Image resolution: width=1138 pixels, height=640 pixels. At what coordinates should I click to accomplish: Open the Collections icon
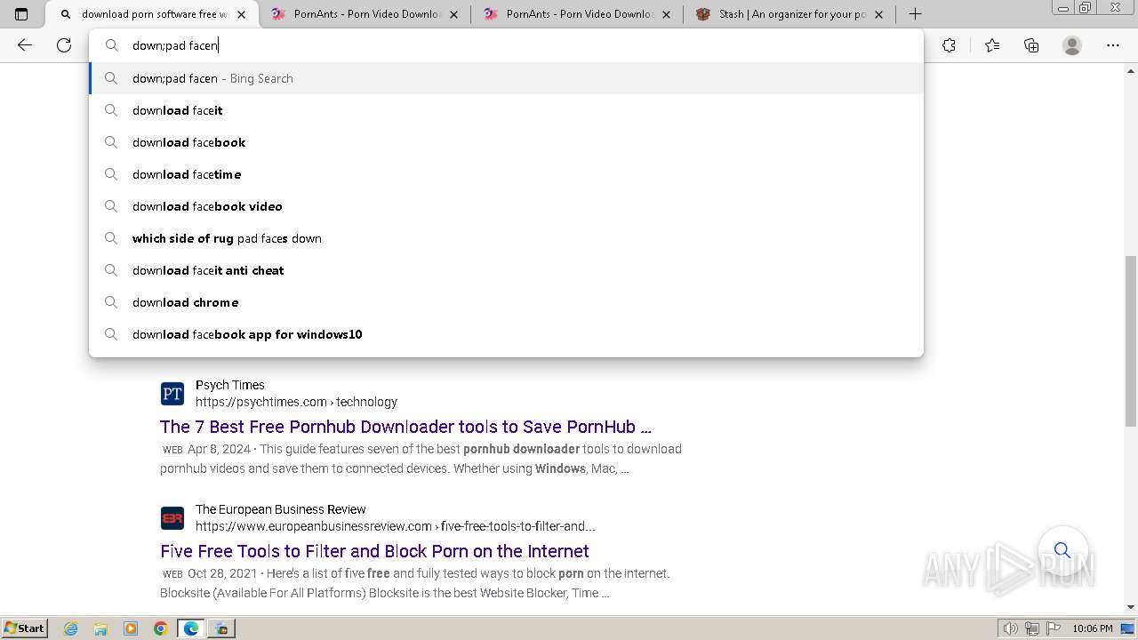(1031, 45)
